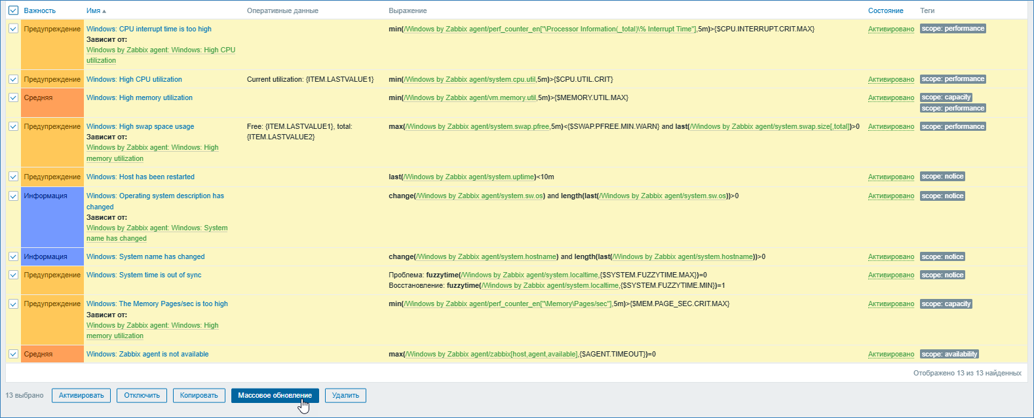Image resolution: width=1034 pixels, height=418 pixels.
Task: Open the System time is out of sync trigger
Action: (144, 275)
